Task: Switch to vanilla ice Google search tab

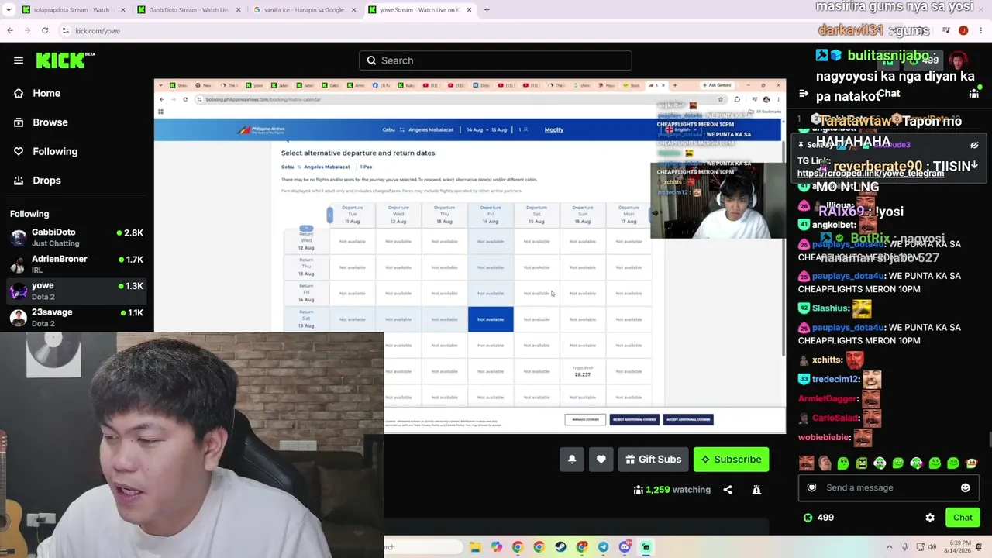Action: (304, 10)
